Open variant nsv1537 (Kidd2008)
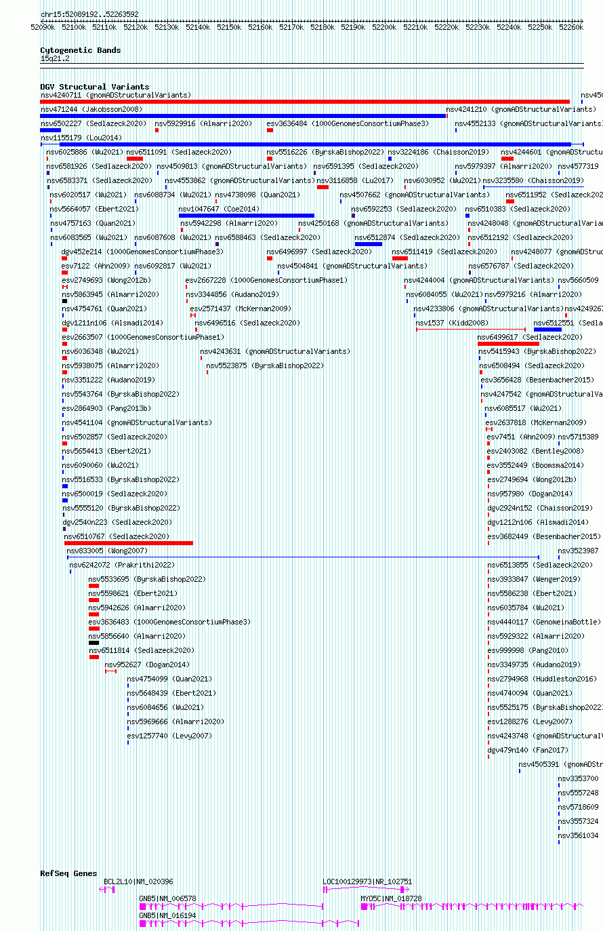This screenshot has height=931, width=603. (x=452, y=323)
